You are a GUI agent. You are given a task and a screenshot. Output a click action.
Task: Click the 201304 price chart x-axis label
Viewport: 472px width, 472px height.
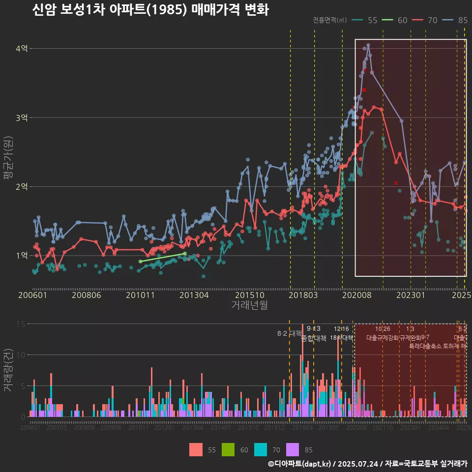[x=194, y=295]
